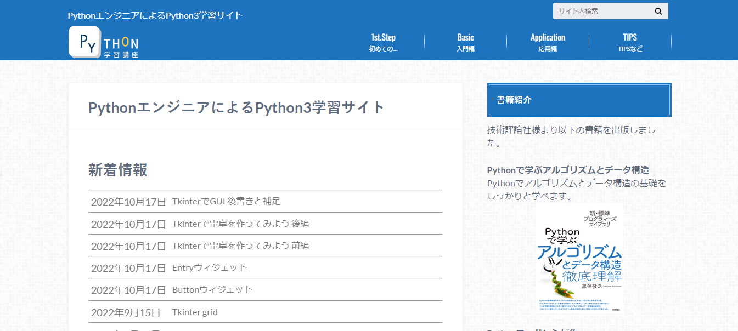
Task: Click the 書籍紹介 sidebar heading
Action: point(514,100)
